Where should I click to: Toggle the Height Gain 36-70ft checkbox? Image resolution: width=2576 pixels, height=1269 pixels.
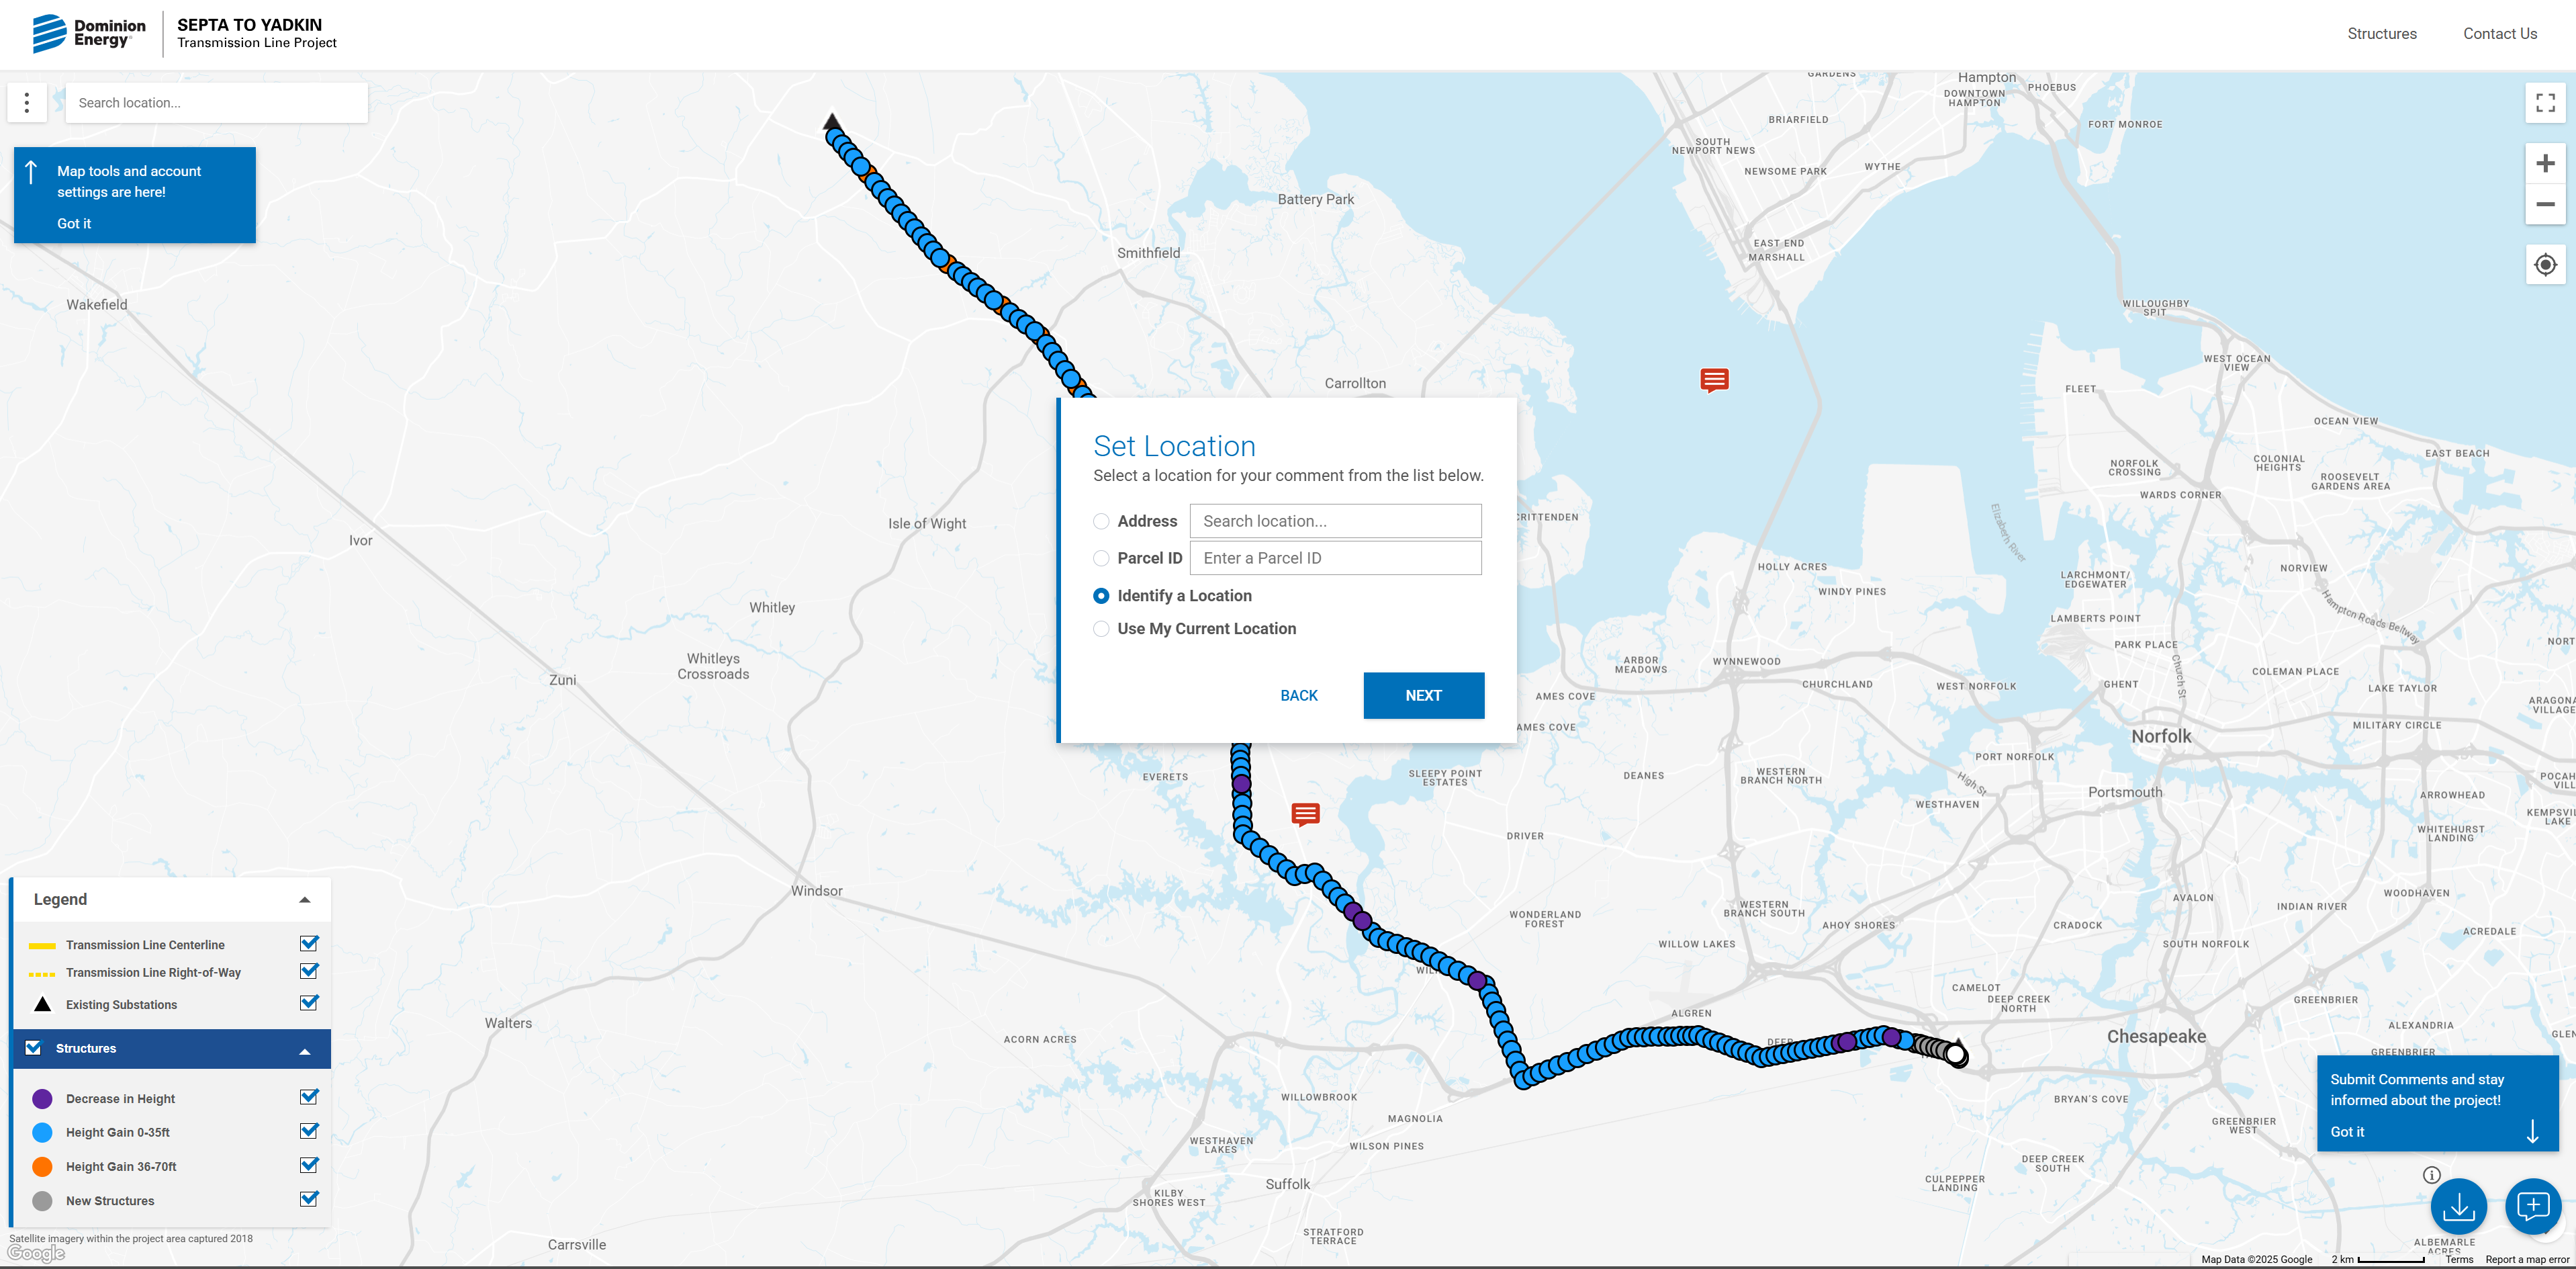click(x=309, y=1165)
